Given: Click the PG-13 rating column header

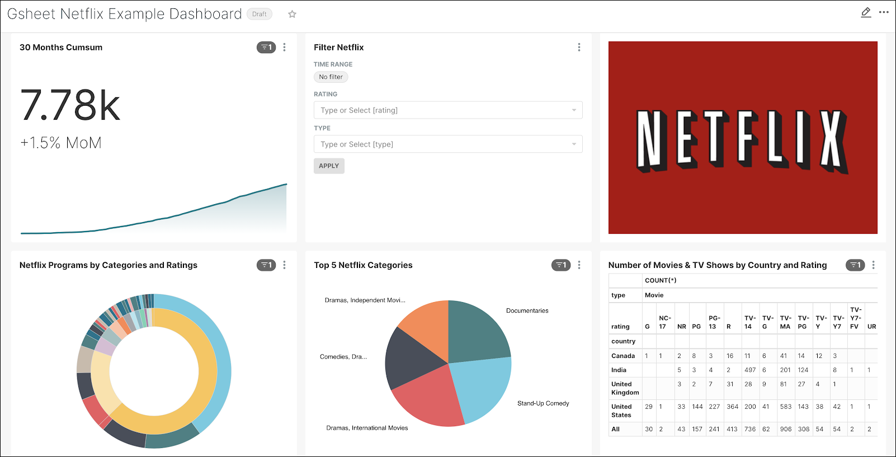Looking at the screenshot, I should [714, 322].
